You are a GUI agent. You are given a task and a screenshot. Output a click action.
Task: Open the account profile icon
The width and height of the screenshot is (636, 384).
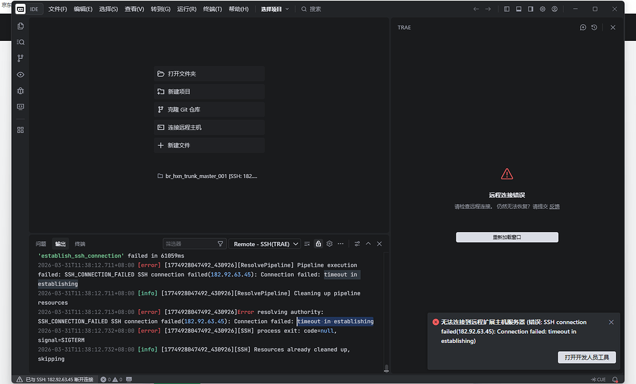point(555,9)
